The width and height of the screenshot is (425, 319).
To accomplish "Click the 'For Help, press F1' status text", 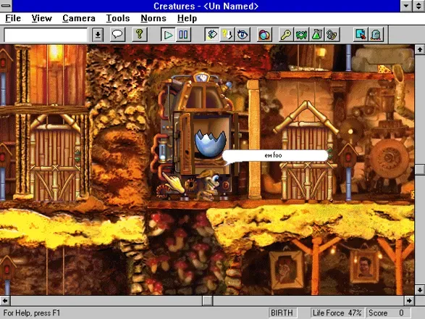I will (32, 312).
